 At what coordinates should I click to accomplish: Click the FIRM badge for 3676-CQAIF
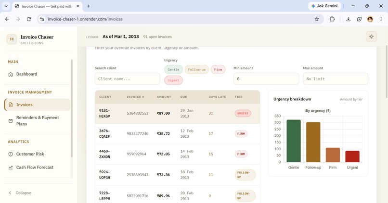coord(241,134)
